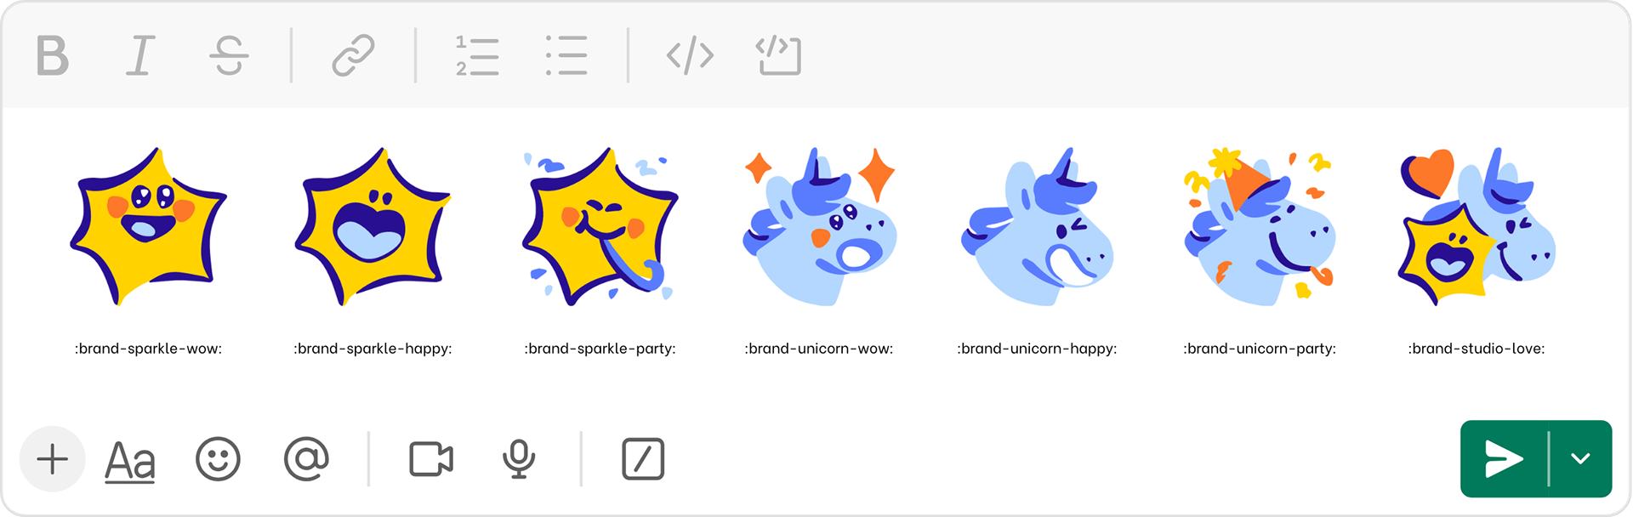Send the message now
This screenshot has width=1633, height=517.
1504,459
